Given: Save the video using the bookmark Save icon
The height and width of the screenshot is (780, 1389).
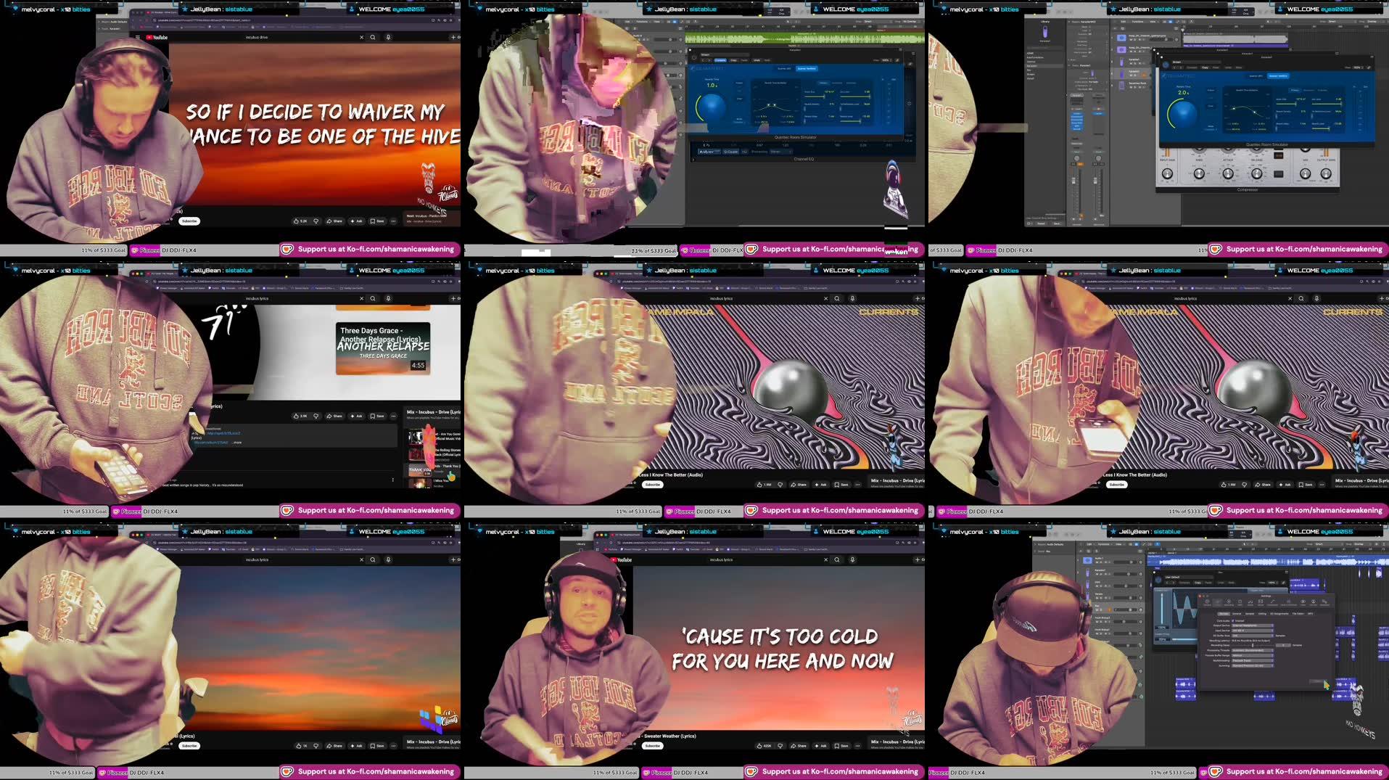Looking at the screenshot, I should [372, 221].
